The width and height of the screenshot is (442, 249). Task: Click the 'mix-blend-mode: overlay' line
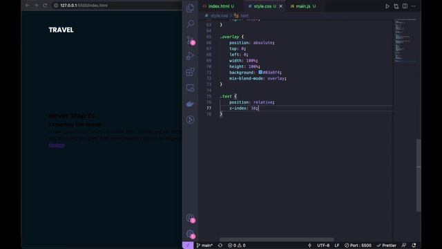click(x=258, y=78)
